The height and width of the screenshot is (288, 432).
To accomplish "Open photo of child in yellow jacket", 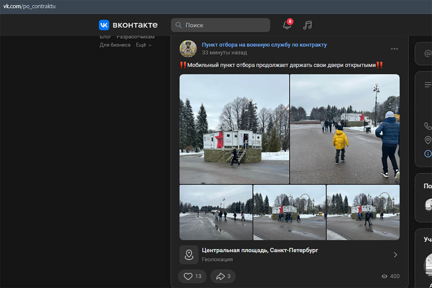I will pos(345,129).
